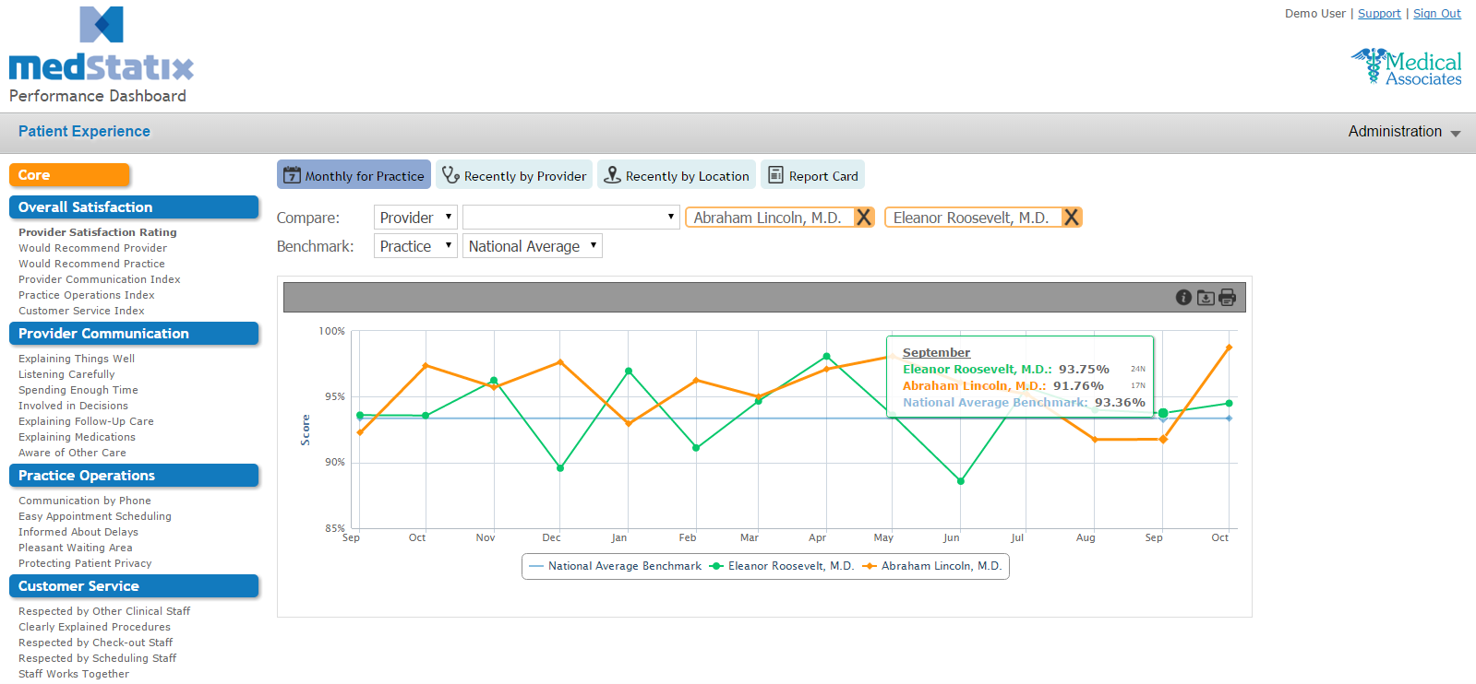Open the Compare Provider type dropdown
Screen dimensions: 1476x684
click(415, 218)
